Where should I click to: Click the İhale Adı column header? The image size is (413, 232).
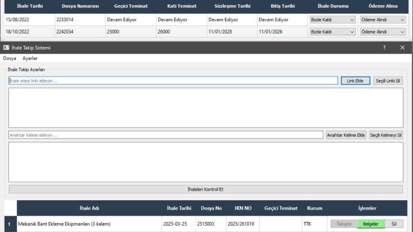coord(90,208)
